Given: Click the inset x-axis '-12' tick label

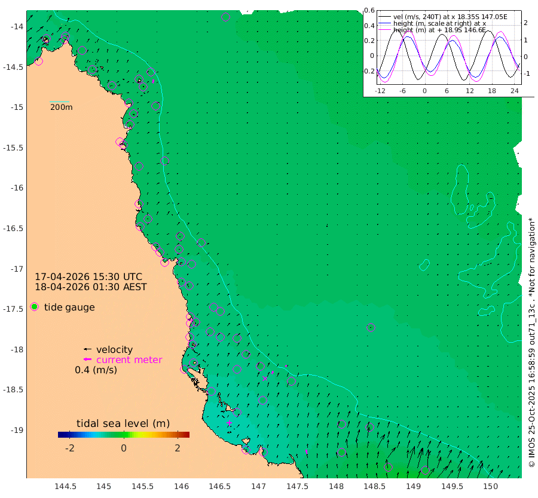Looking at the screenshot, I should coord(380,91).
